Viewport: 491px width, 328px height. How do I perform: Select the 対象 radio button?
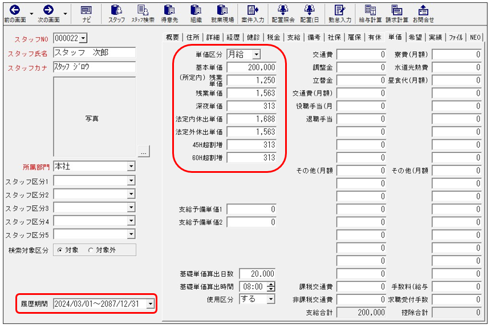point(60,250)
